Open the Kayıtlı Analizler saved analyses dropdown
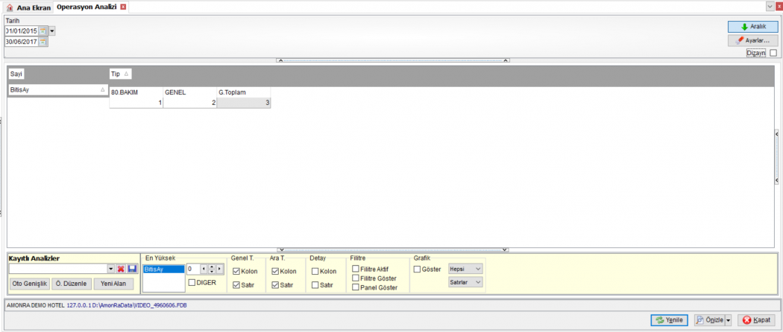Screen dimensions: 783x332 click(x=111, y=269)
